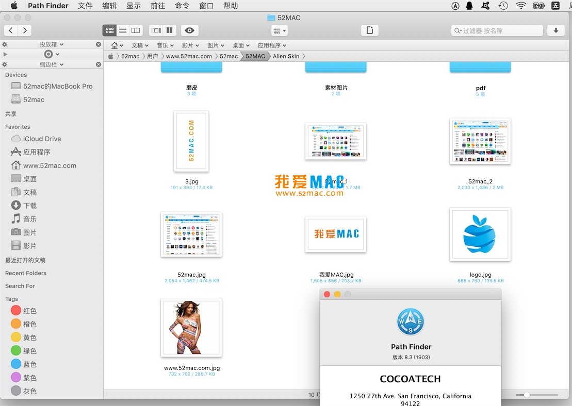
Task: Switch to column view mode
Action: [x=136, y=30]
